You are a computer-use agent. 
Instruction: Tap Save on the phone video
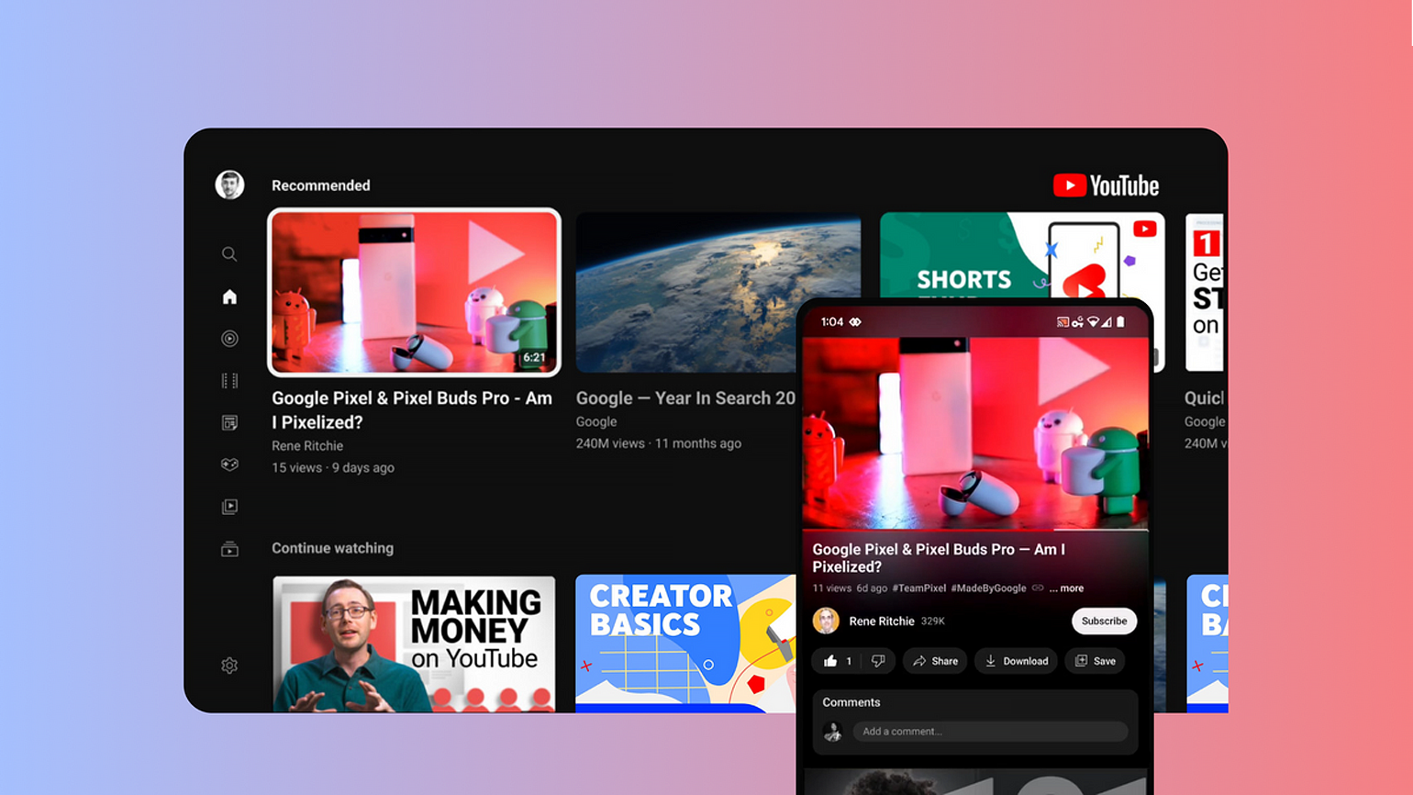(1096, 661)
